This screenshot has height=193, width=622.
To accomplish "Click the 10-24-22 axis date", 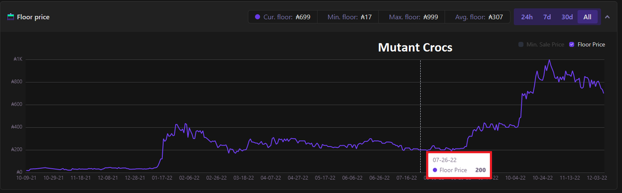I will (x=543, y=177).
